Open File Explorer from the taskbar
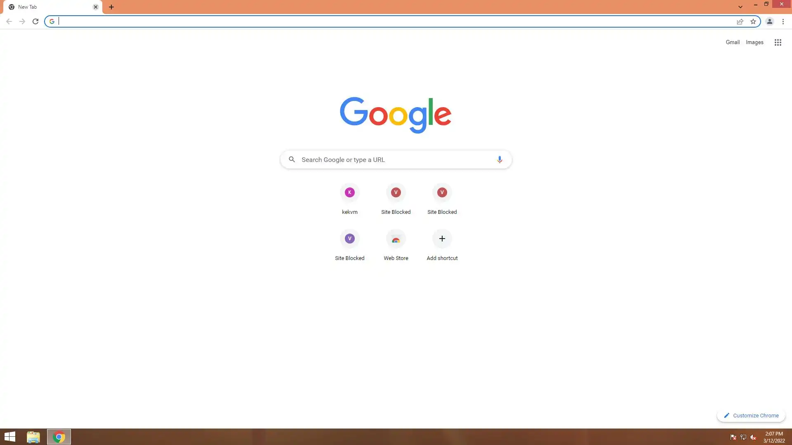The width and height of the screenshot is (792, 445). pyautogui.click(x=33, y=437)
